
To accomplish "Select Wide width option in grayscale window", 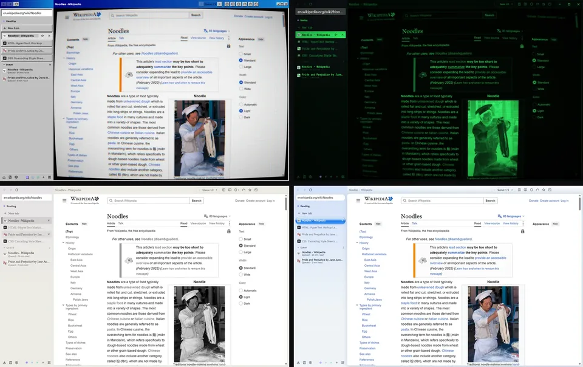I will 241,275.
